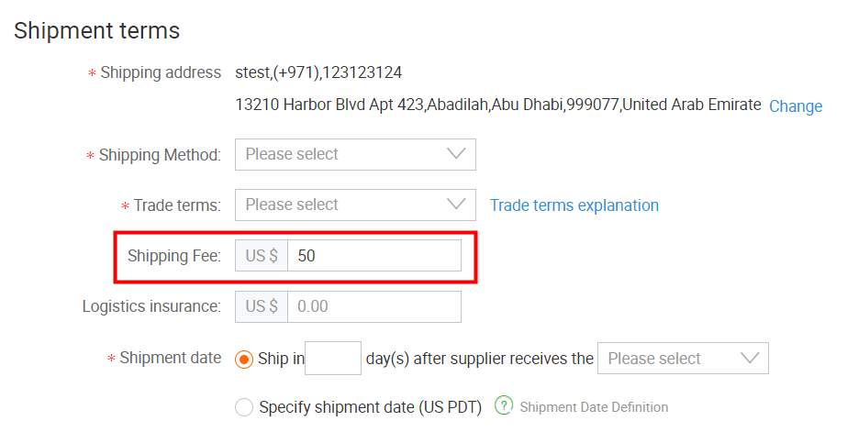Image resolution: width=847 pixels, height=432 pixels.
Task: Select "Specify shipment date (US PDT)" radio button
Action: [243, 407]
